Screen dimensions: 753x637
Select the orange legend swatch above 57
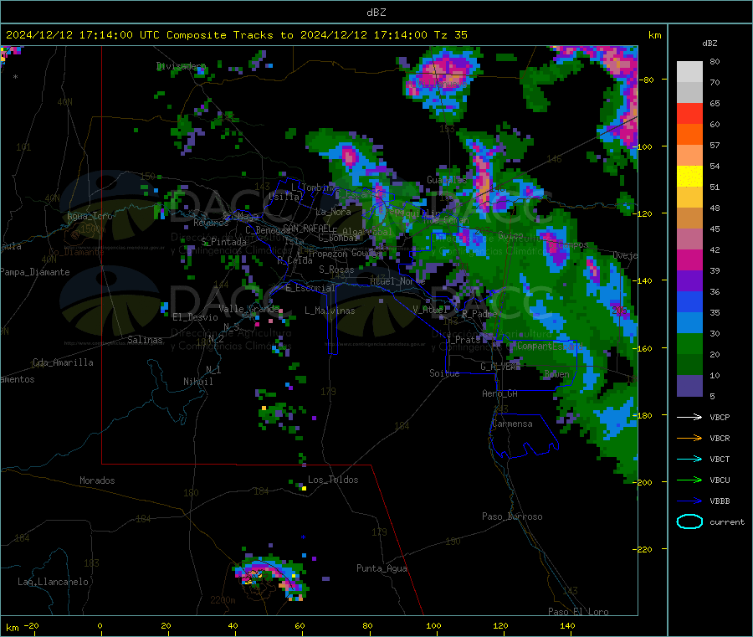coord(689,135)
